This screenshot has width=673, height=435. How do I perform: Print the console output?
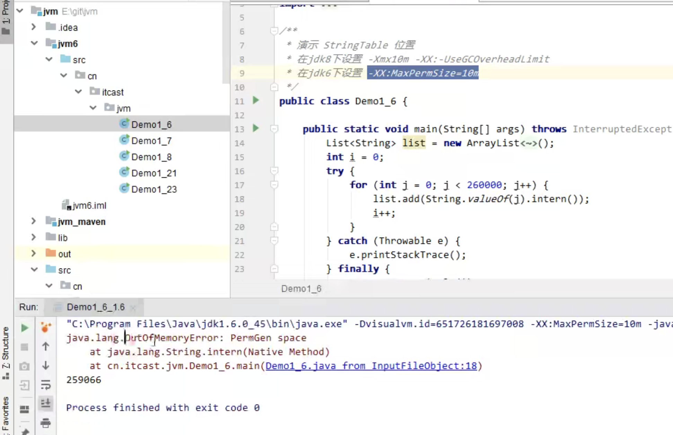[45, 423]
